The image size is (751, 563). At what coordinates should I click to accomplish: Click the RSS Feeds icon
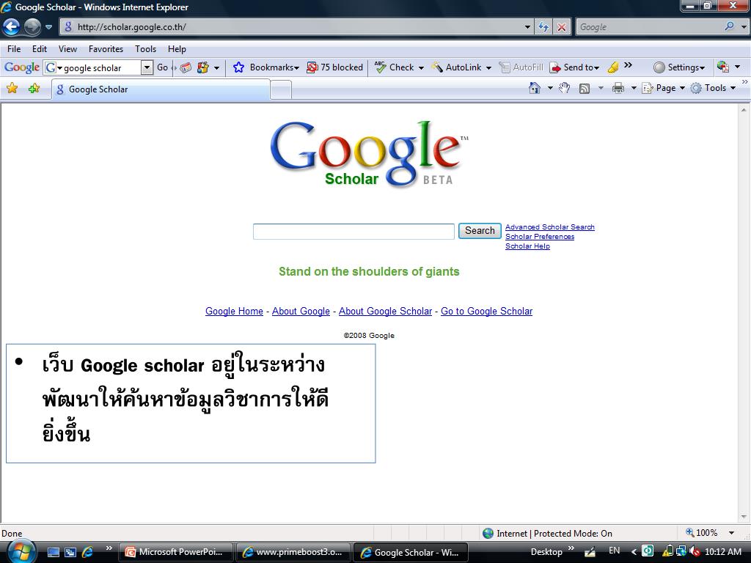click(x=585, y=89)
